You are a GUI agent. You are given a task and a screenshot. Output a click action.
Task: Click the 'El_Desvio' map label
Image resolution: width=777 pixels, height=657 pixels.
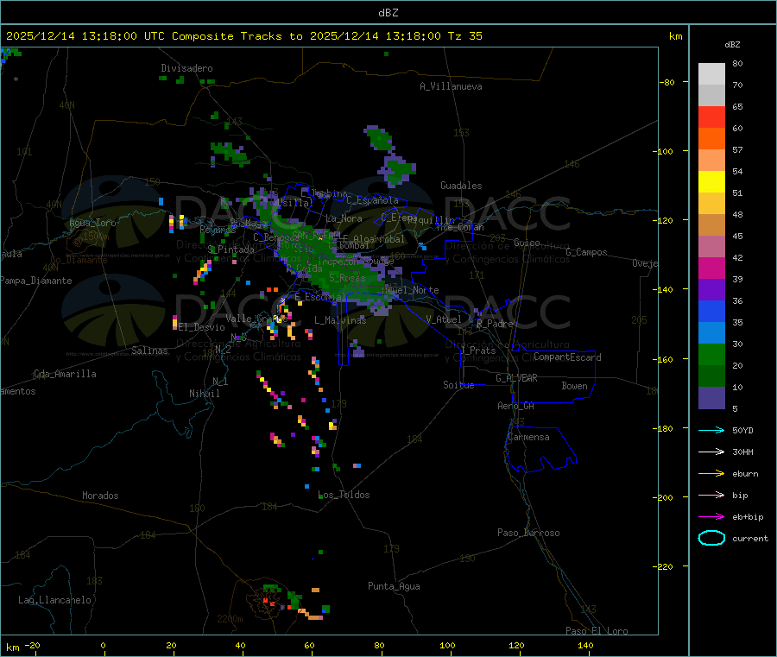[x=201, y=327]
